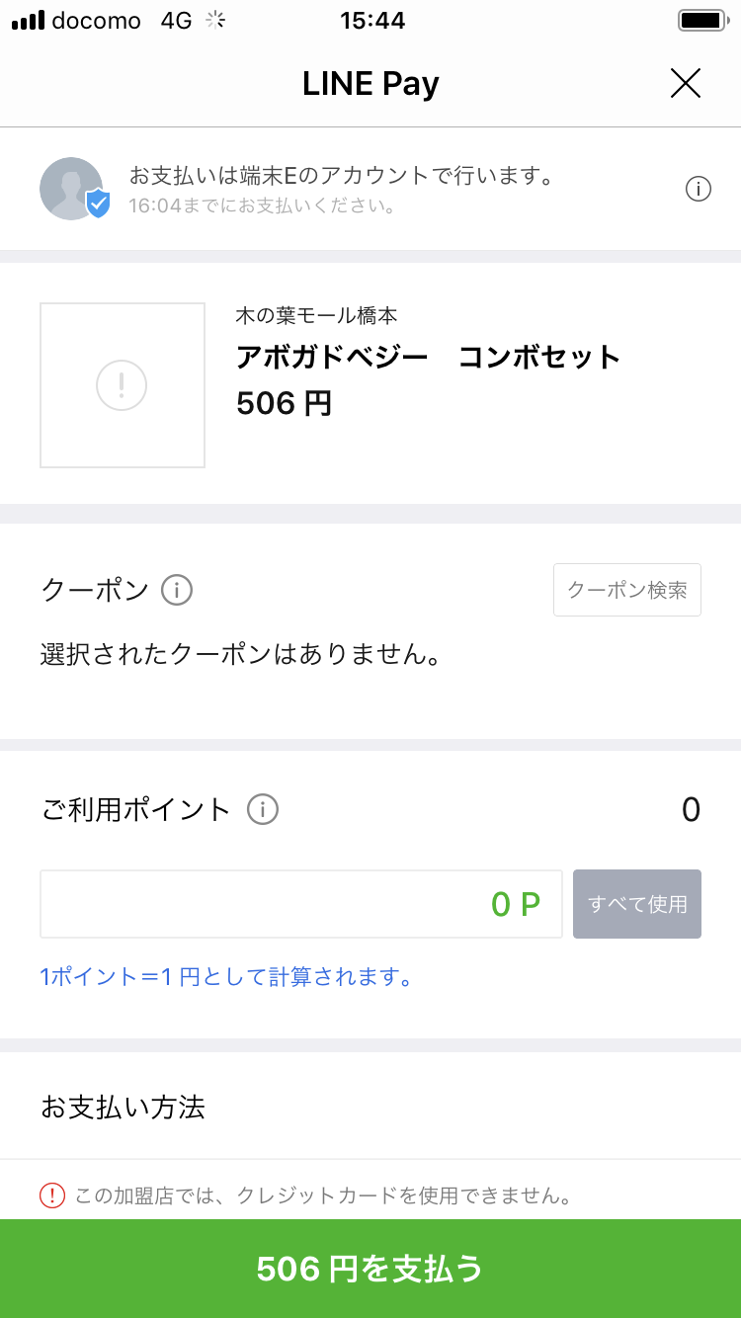Tap the お支払い方法 section header
The height and width of the screenshot is (1318, 741).
point(123,1107)
